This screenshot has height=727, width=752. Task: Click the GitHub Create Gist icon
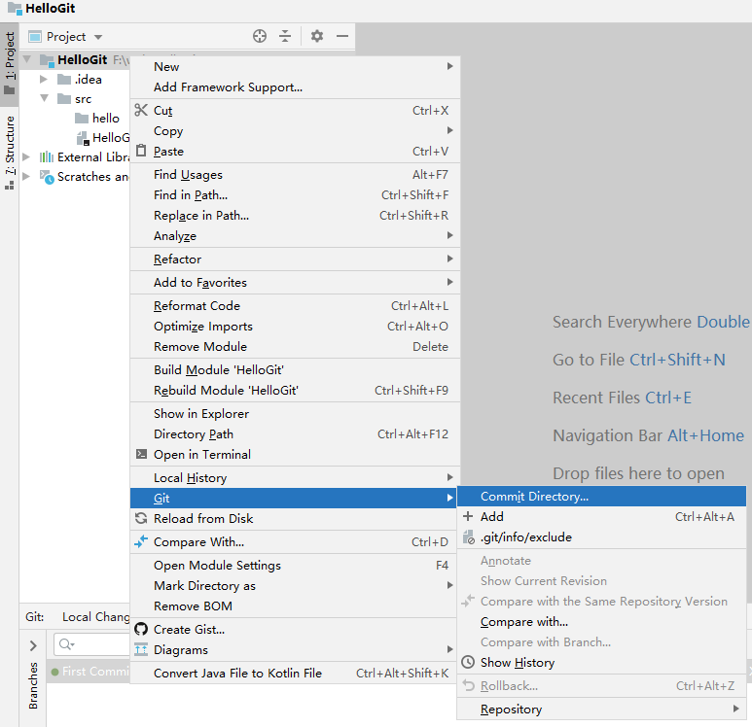pos(141,629)
